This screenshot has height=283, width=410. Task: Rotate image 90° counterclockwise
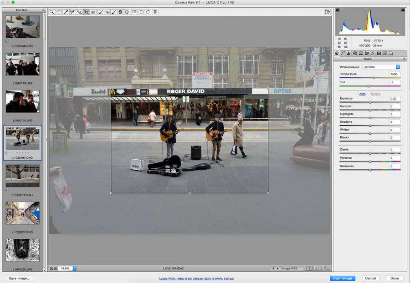(142, 12)
